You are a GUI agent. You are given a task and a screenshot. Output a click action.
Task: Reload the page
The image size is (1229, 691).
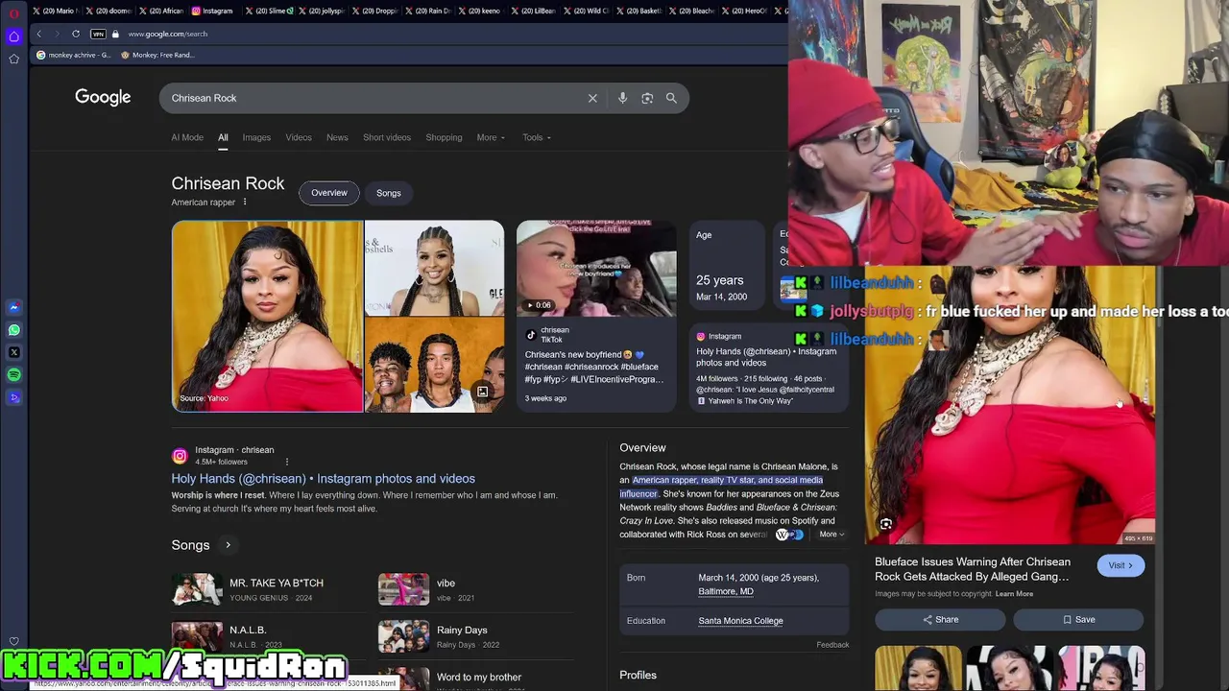(x=76, y=34)
